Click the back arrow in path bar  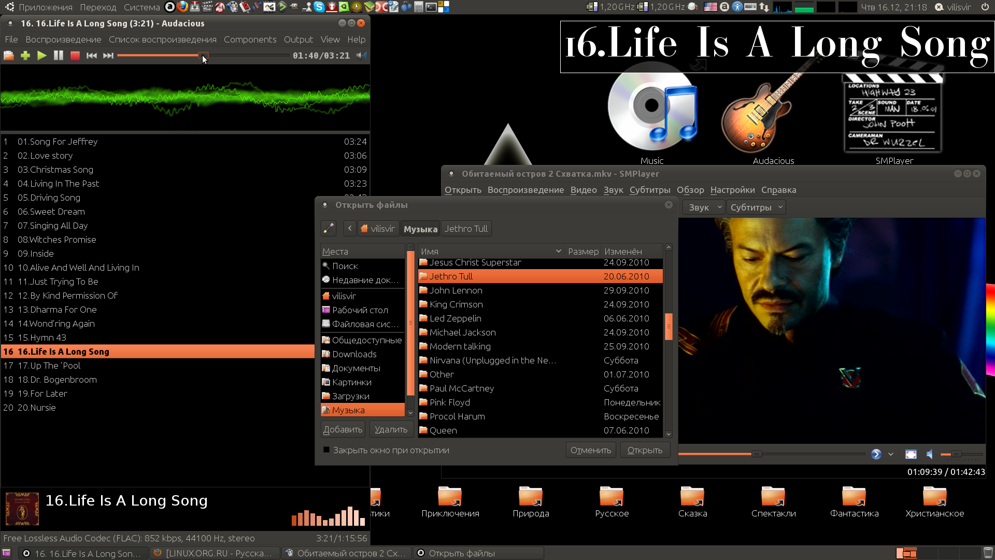(x=350, y=229)
